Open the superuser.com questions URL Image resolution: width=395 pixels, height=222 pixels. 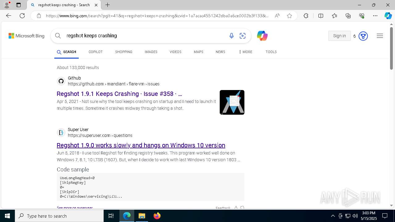[100, 135]
